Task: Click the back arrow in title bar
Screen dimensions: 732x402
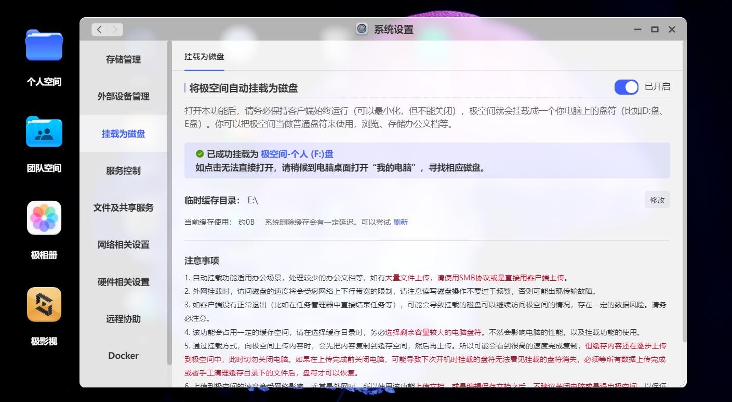Action: (x=99, y=30)
